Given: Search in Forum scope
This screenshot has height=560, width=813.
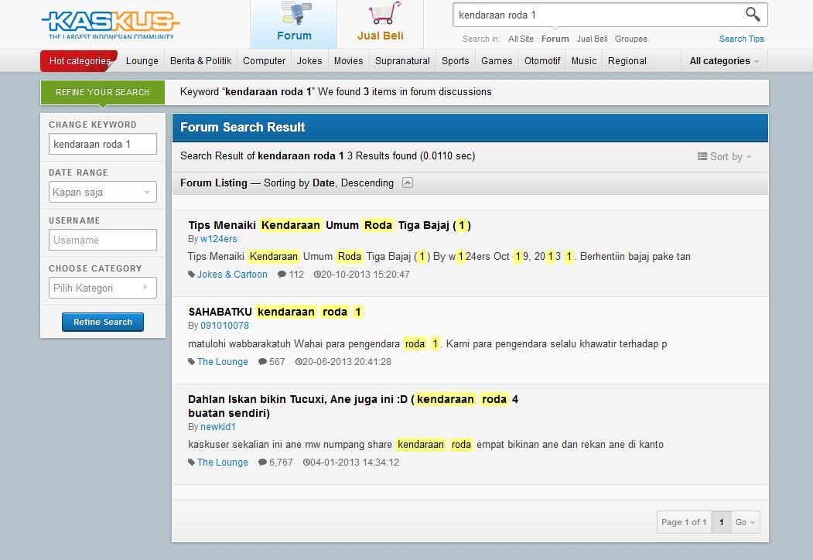Looking at the screenshot, I should pos(555,39).
